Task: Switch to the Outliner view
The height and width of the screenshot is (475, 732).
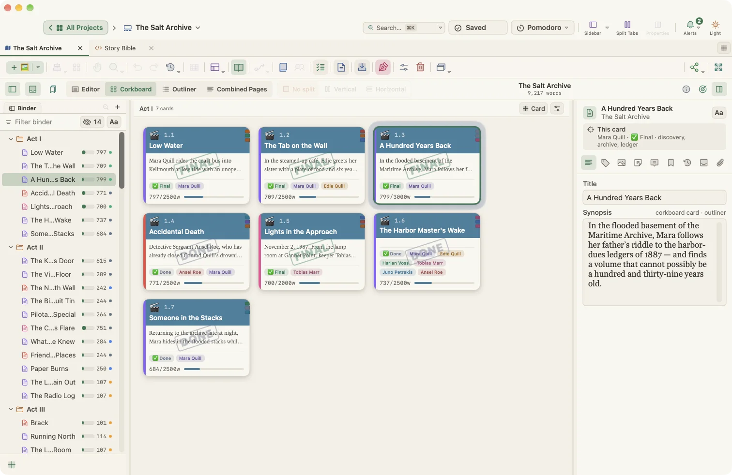Action: (179, 89)
